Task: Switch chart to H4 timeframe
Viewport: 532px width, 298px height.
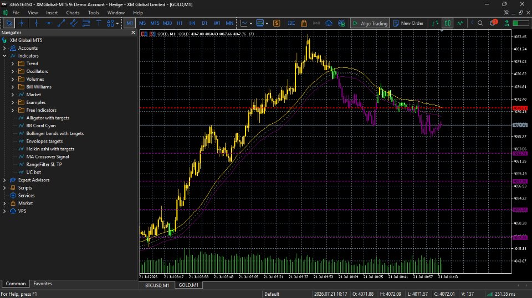Action: (x=192, y=23)
